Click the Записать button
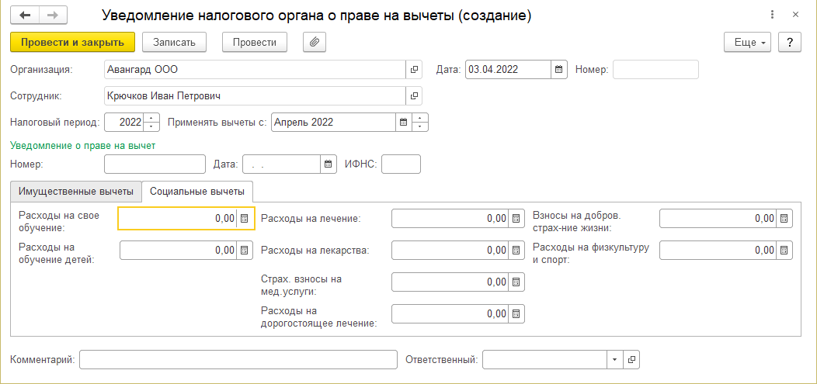 coord(179,42)
